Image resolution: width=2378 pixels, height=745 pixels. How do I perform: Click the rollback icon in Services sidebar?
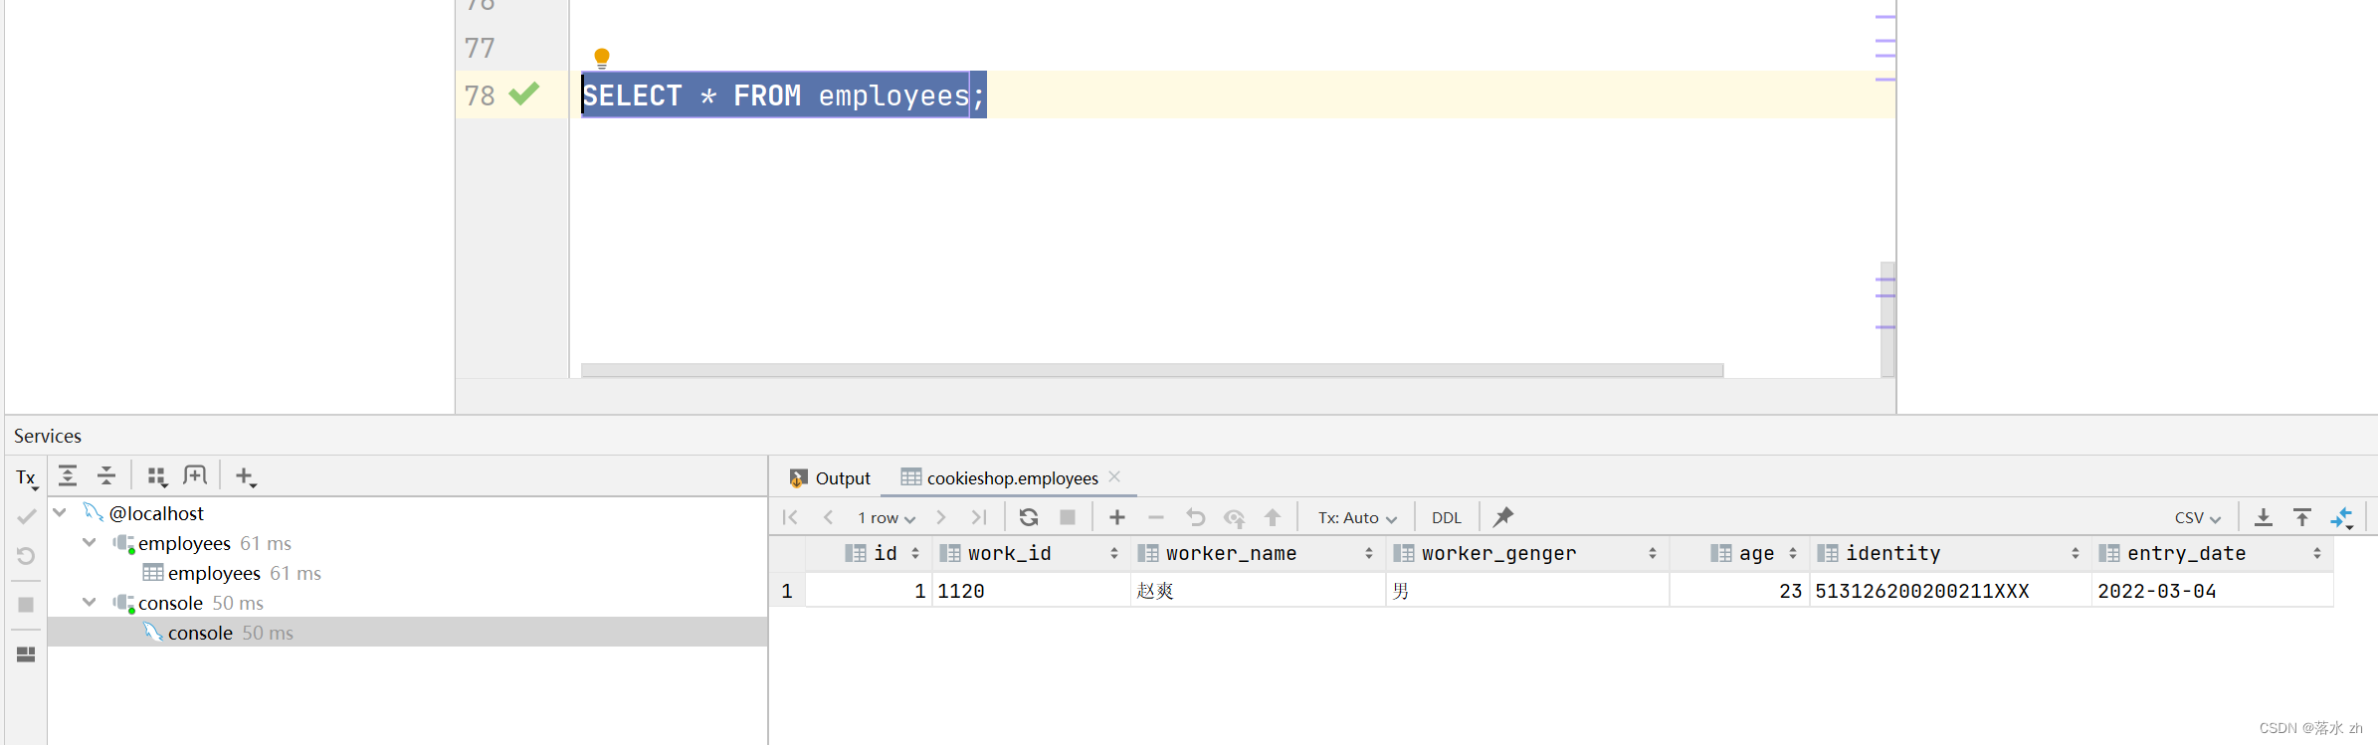pos(26,556)
